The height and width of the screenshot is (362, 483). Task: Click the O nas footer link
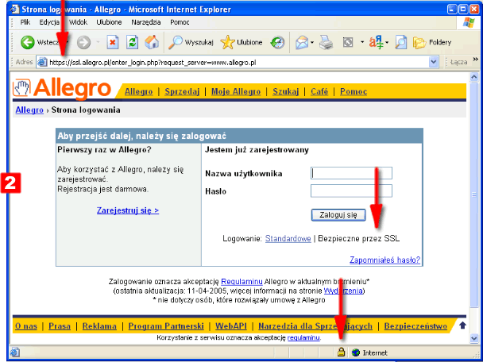click(26, 326)
